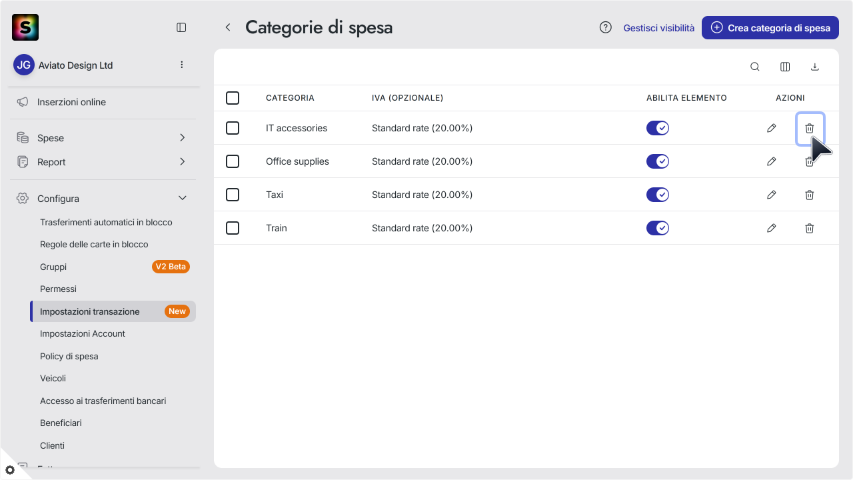
Task: Open the column settings icon
Action: pos(785,67)
